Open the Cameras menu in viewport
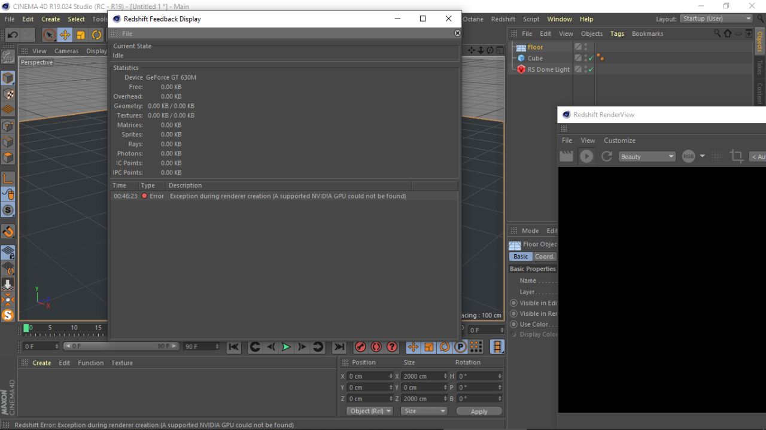 click(66, 51)
